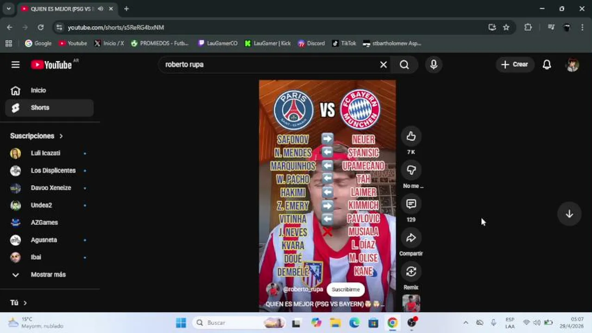This screenshot has width=592, height=333.
Task: Show hidden system tray icons
Action: pos(466,323)
